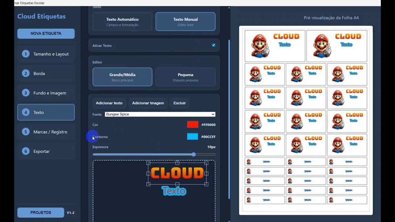Click Pré-visualização da Folha A4 heading
Screen dimensions: 395x222
click(x=331, y=18)
